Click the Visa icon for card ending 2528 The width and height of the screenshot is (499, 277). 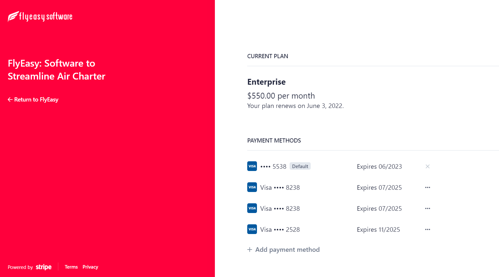tap(252, 229)
